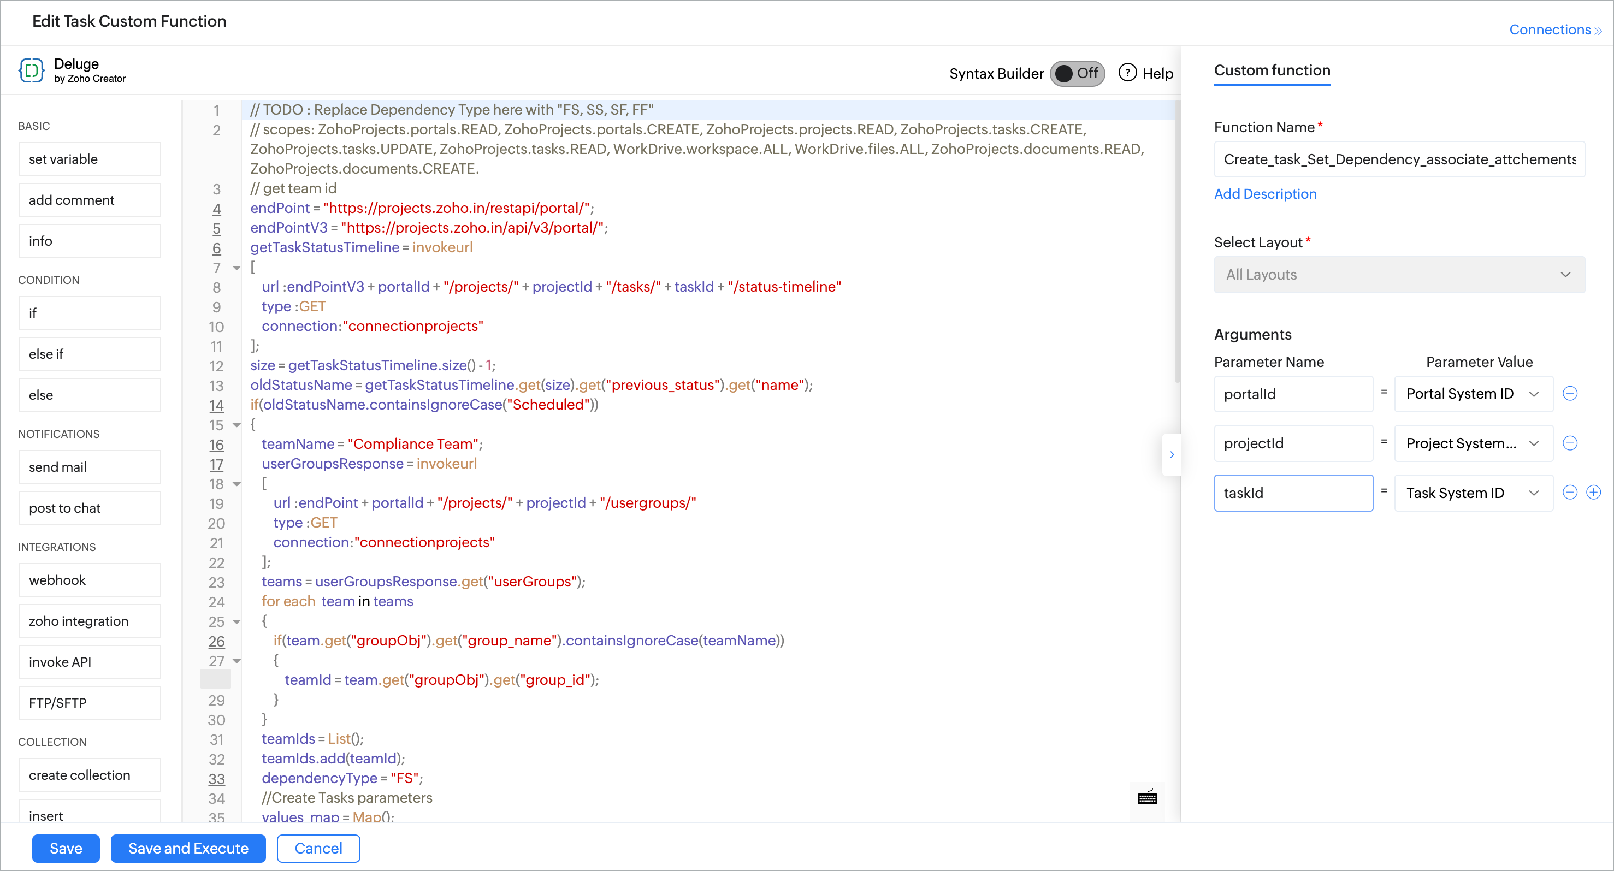
Task: Remove the taskId argument with its minus icon
Action: tap(1570, 493)
